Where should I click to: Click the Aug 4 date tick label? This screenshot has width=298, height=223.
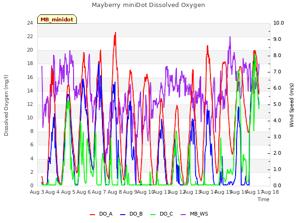coord(52,192)
